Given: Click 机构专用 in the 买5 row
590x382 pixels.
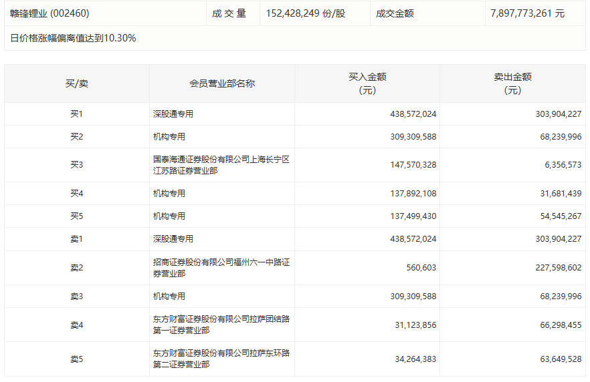Looking at the screenshot, I should (169, 216).
